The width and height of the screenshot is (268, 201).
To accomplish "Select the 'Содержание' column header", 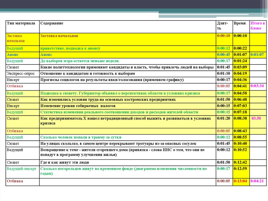I will tap(52, 23).
